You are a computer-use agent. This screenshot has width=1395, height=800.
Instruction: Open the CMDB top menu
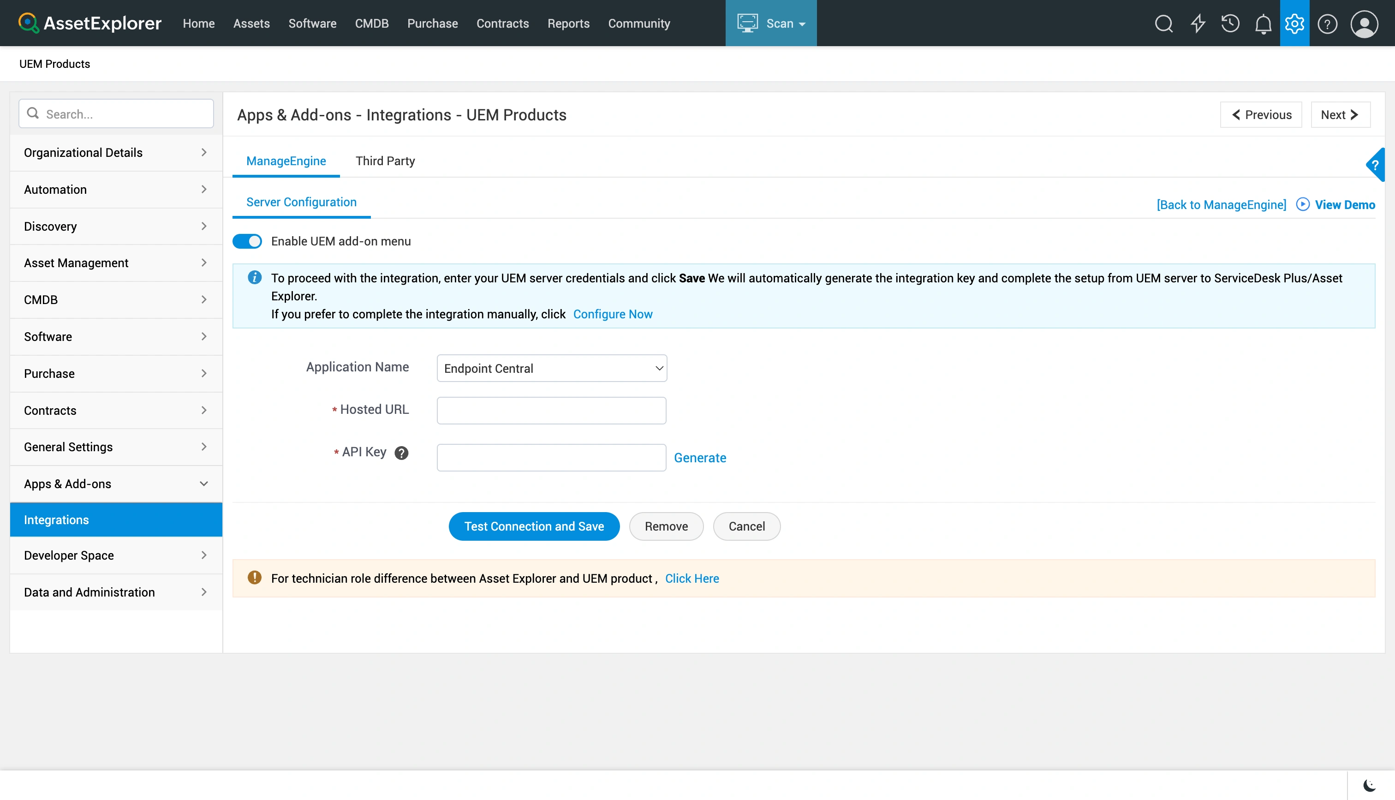(x=372, y=24)
